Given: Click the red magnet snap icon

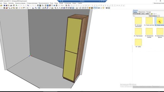Looking at the screenshot, I should click(x=69, y=5).
